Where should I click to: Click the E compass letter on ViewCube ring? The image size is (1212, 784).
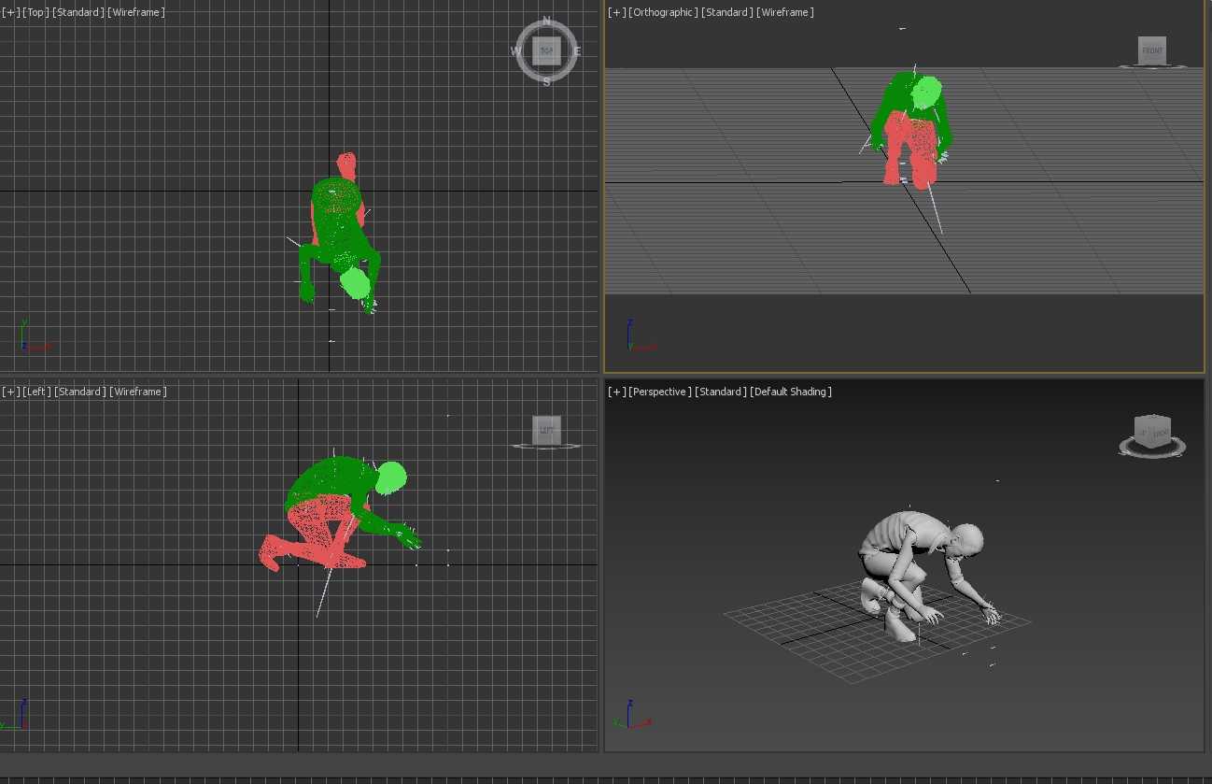click(577, 51)
